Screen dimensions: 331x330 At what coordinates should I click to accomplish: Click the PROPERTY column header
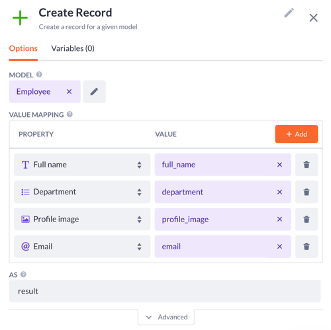tap(36, 134)
